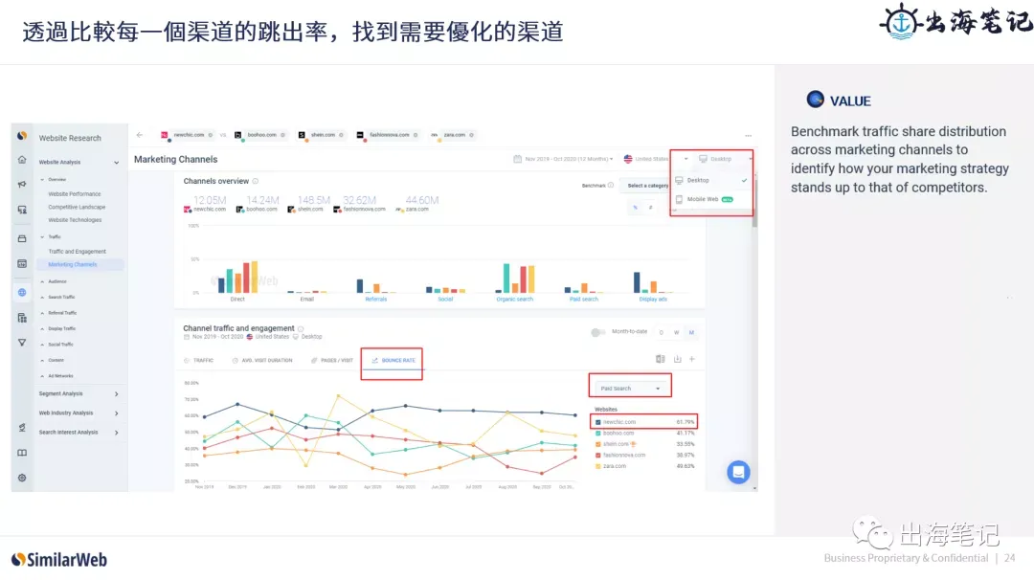Click info icon beside Channel traffic and engagement
Screen dimensions: 1034x580
tap(301, 328)
